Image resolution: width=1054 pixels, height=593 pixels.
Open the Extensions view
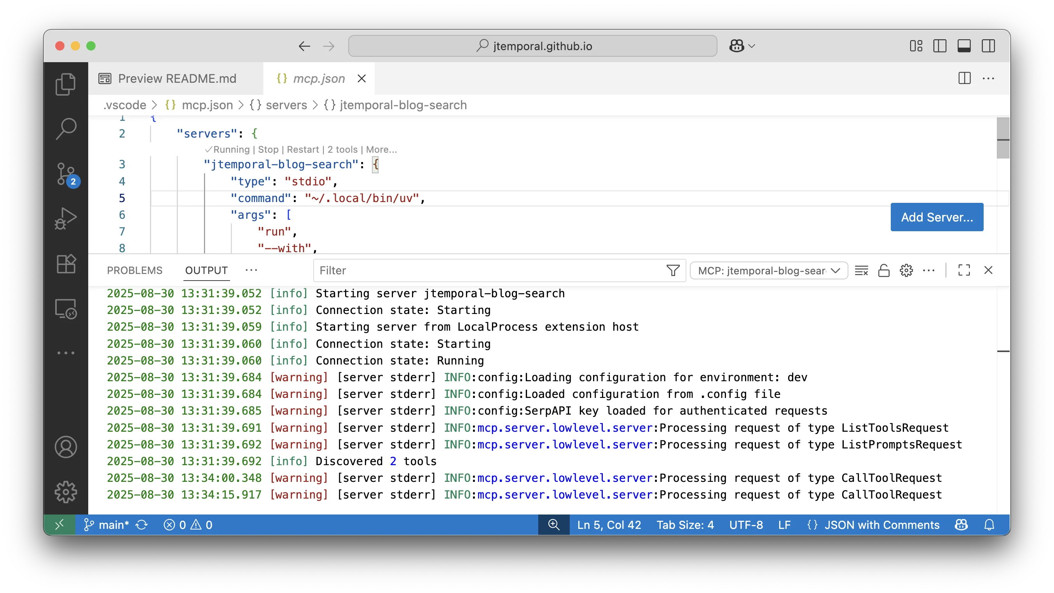click(66, 264)
